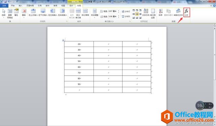The width and height of the screenshot is (216, 126).
Task: Align cell text bottom left
Action: point(134,18)
